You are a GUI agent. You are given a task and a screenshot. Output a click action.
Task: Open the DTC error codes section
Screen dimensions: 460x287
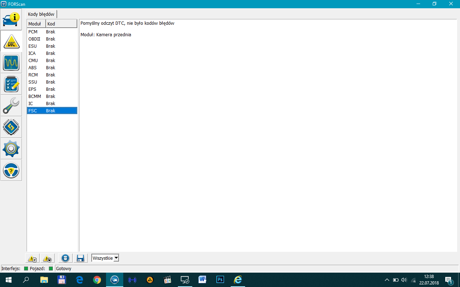coord(11,41)
